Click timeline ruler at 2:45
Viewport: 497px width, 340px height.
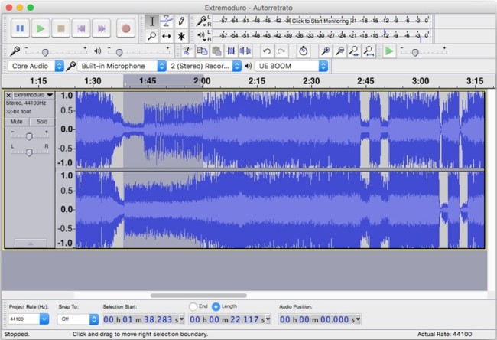pyautogui.click(x=365, y=81)
